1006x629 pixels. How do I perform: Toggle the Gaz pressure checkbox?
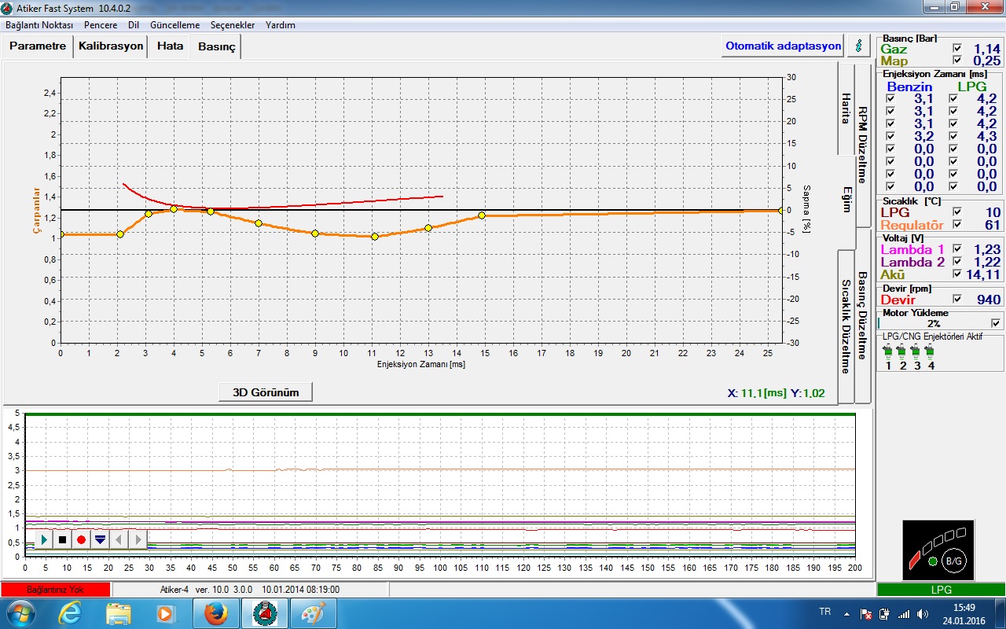click(x=956, y=48)
